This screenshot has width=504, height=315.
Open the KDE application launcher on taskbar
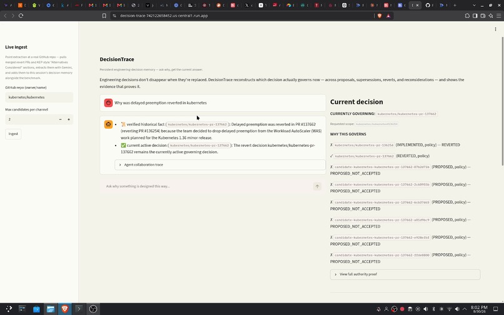(x=9, y=309)
